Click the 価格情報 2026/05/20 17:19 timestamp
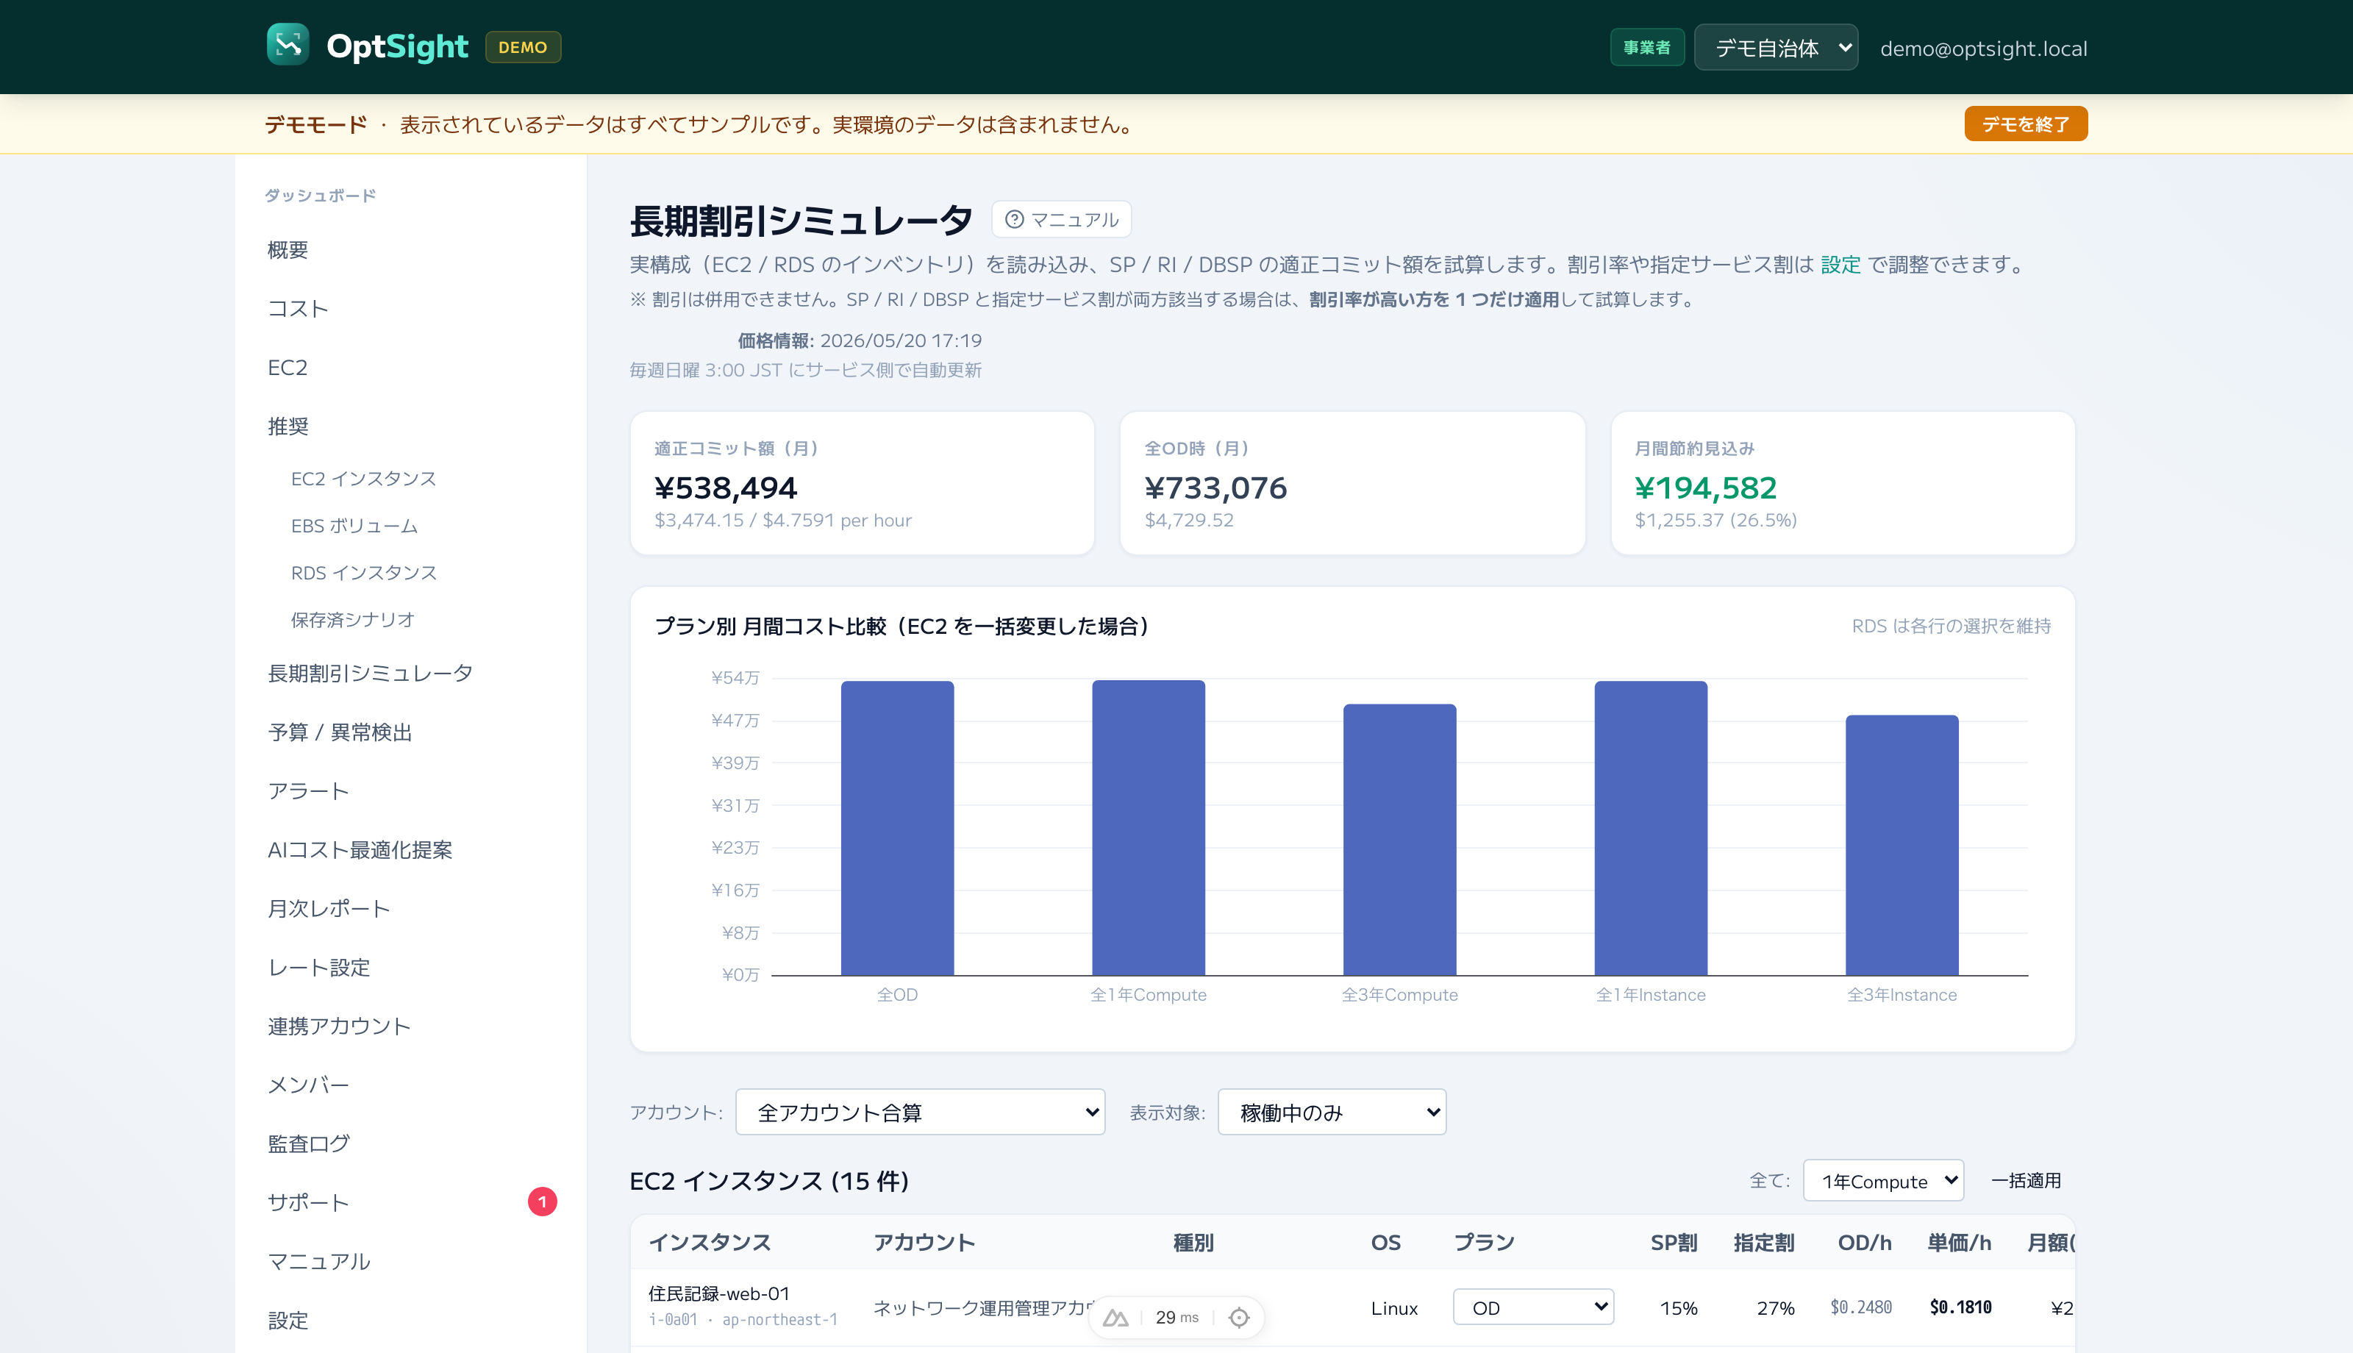This screenshot has height=1353, width=2353. pyautogui.click(x=860, y=340)
